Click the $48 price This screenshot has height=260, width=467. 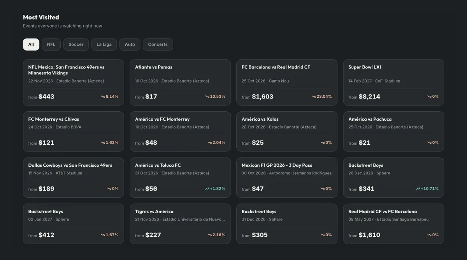pos(151,142)
